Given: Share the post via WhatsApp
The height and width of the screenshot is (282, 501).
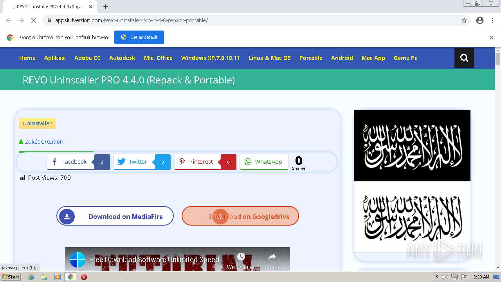Looking at the screenshot, I should coord(264,162).
